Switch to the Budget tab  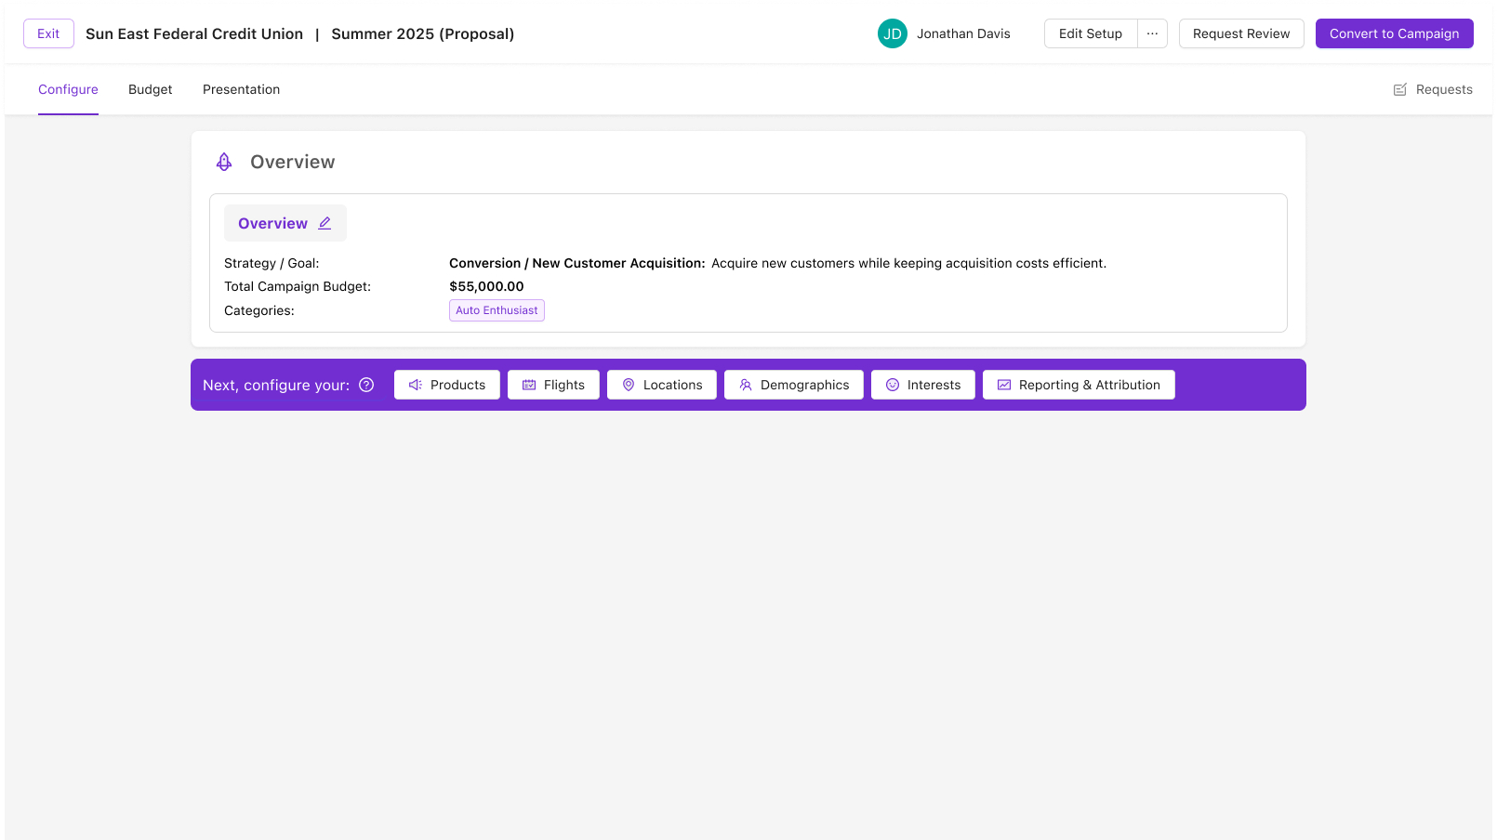pos(151,89)
